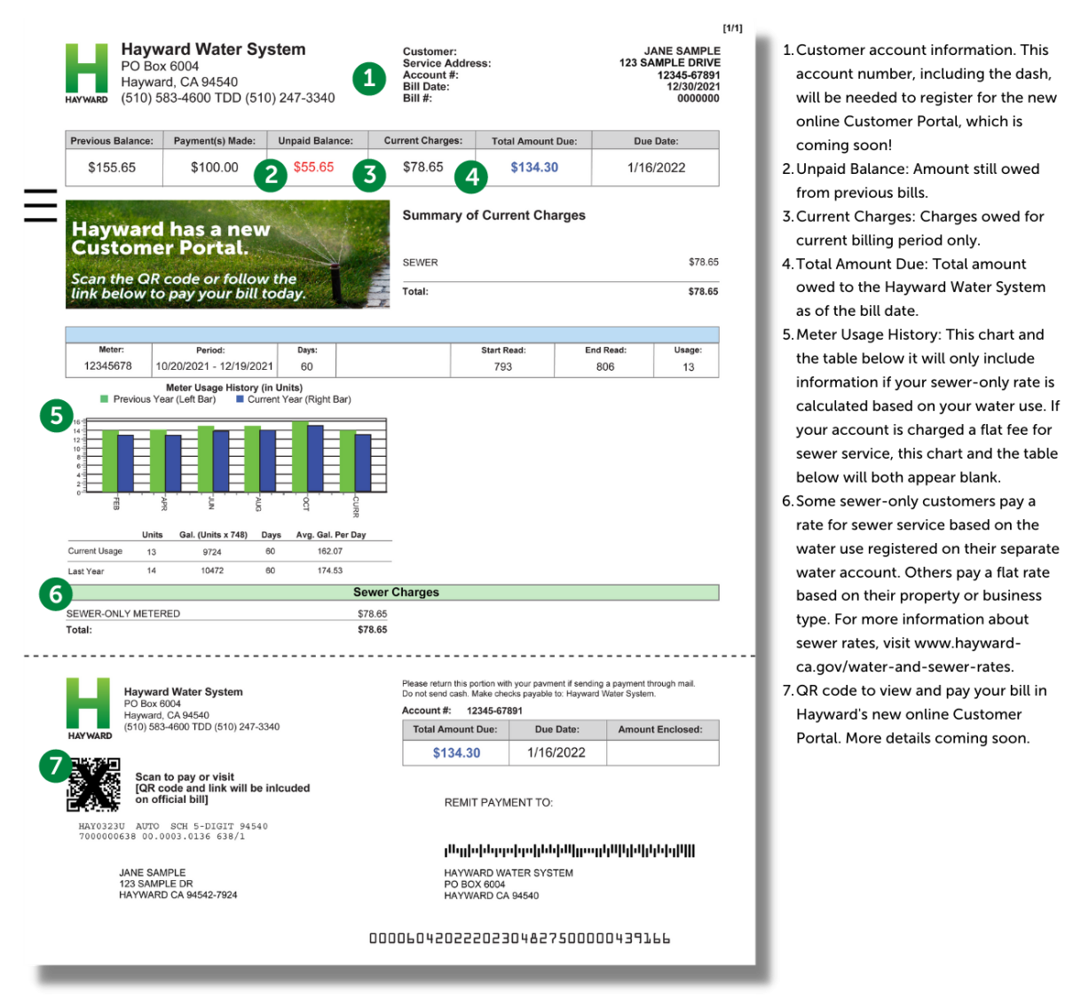Click the red $55.65 unpaid balance

313,167
